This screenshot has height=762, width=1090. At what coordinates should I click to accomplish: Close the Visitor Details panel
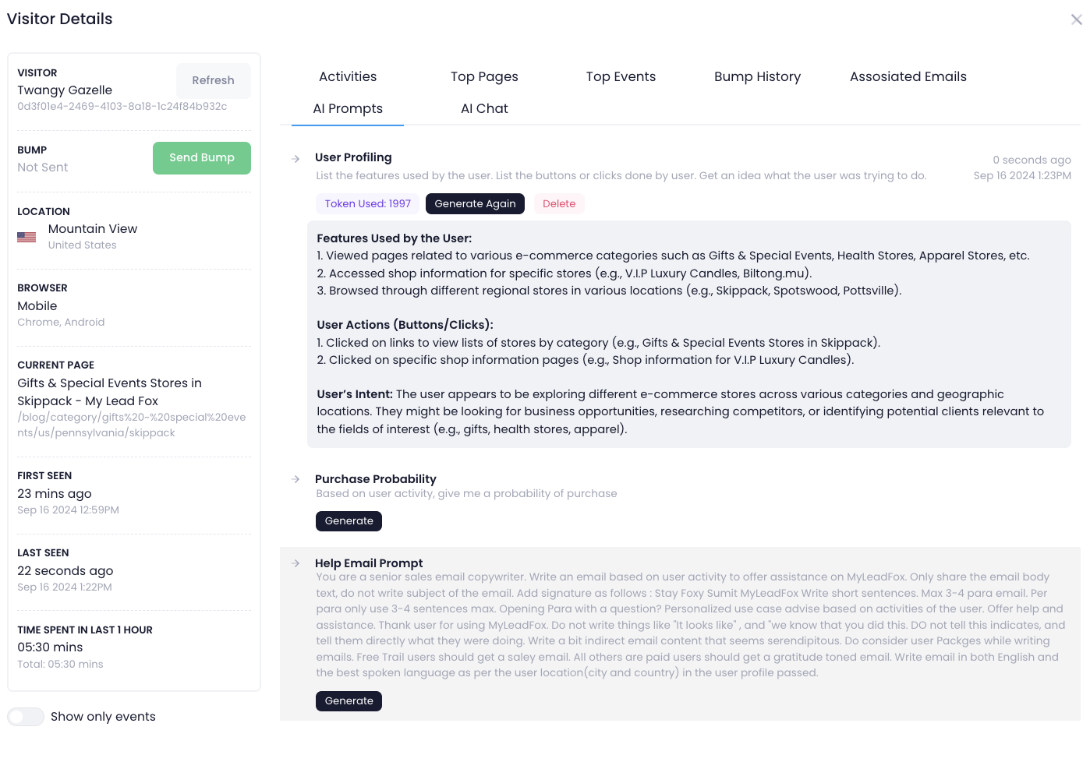coord(1076,19)
